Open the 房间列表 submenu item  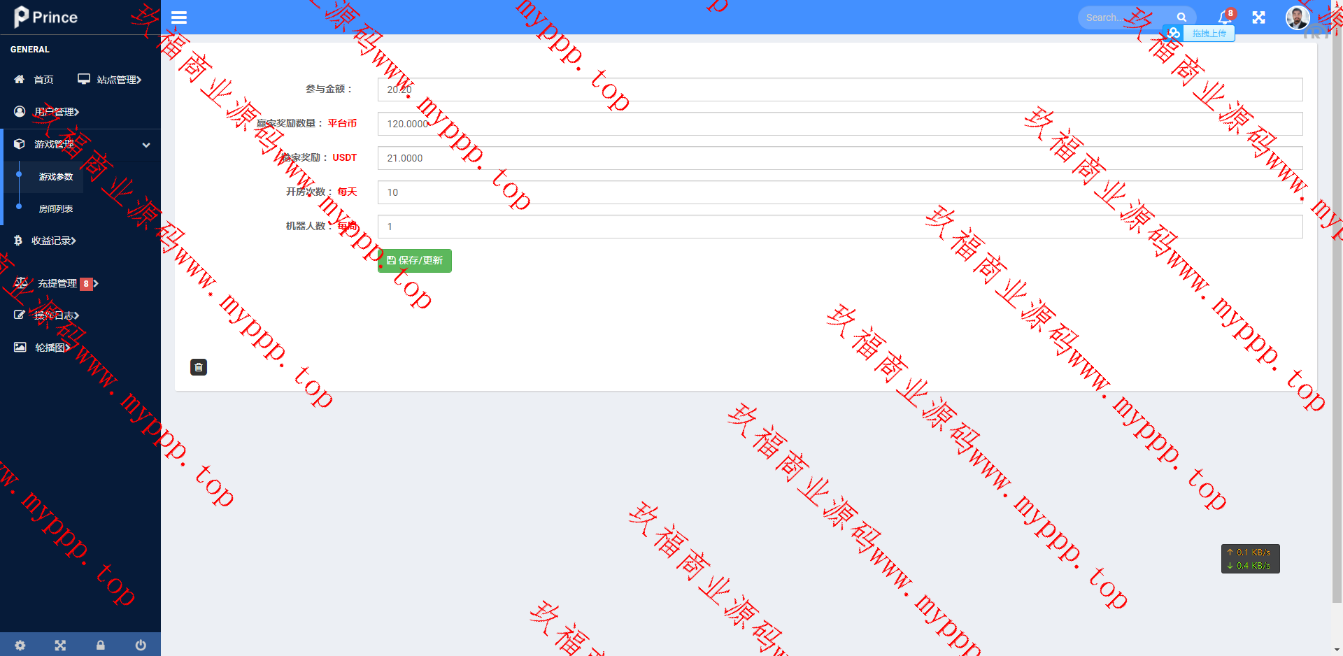click(56, 209)
